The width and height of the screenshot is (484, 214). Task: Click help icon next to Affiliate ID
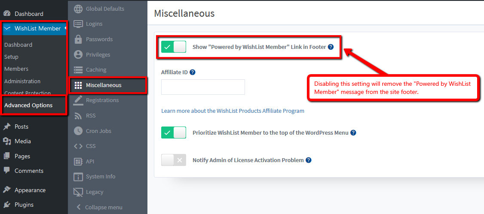pos(193,72)
